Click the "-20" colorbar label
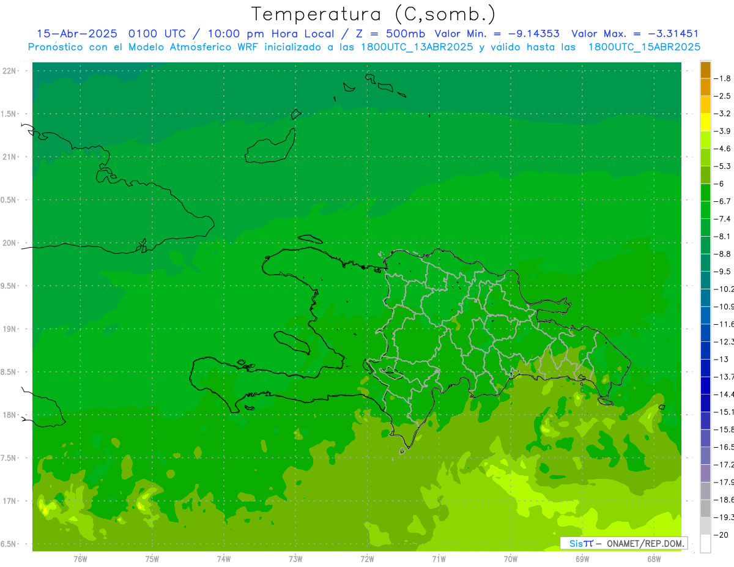This screenshot has height=567, width=734. click(721, 535)
